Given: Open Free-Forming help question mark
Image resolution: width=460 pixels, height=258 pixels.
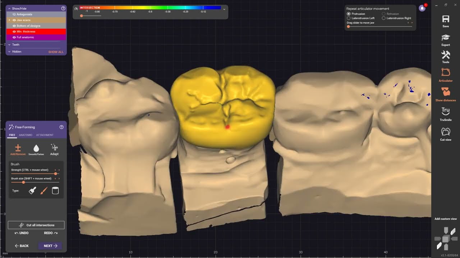Looking at the screenshot, I should [61, 127].
